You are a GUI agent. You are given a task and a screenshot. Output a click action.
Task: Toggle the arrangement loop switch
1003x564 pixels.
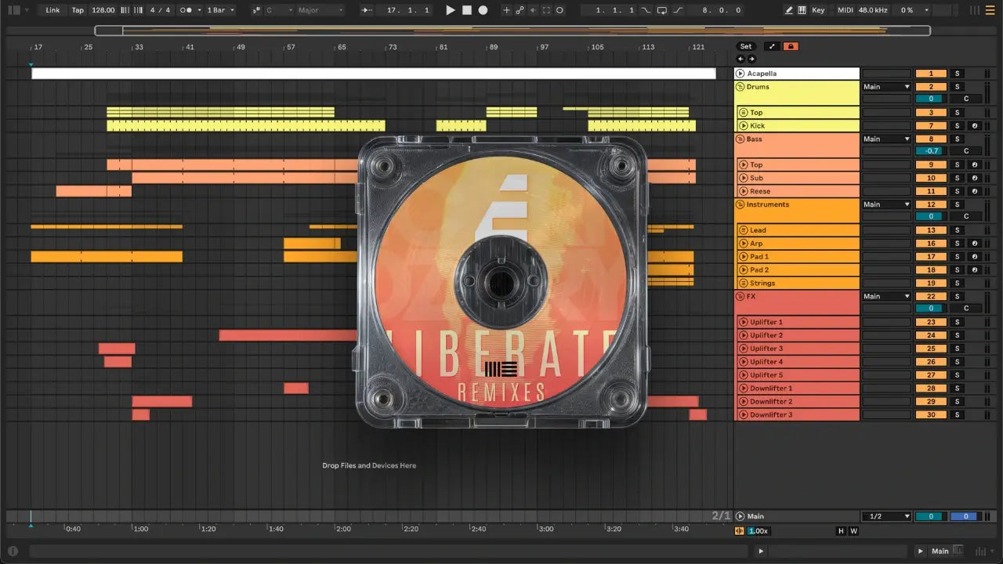662,10
